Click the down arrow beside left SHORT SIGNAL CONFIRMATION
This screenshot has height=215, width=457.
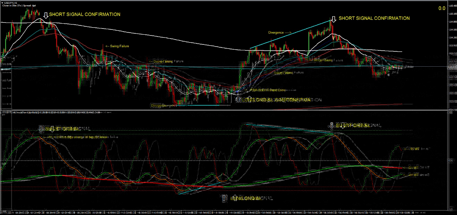(46, 15)
